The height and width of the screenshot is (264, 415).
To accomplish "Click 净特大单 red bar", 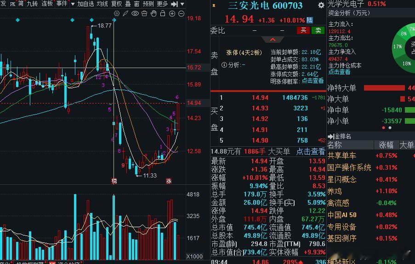I will pos(384,88).
